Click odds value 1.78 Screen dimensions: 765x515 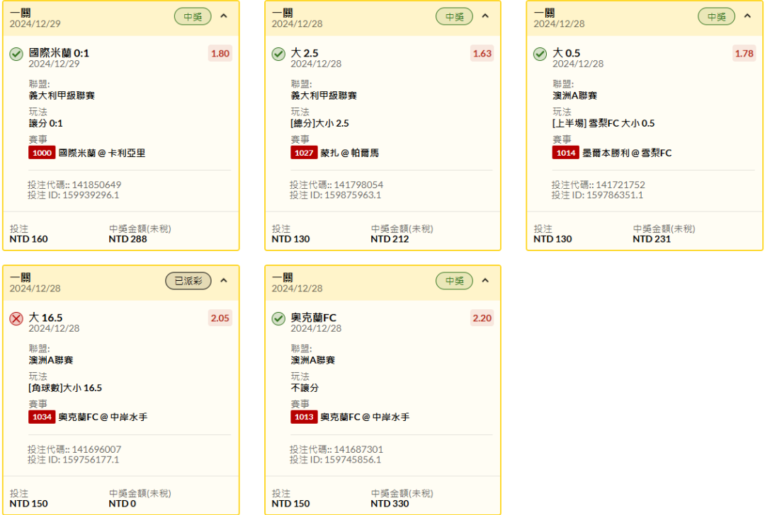(744, 54)
